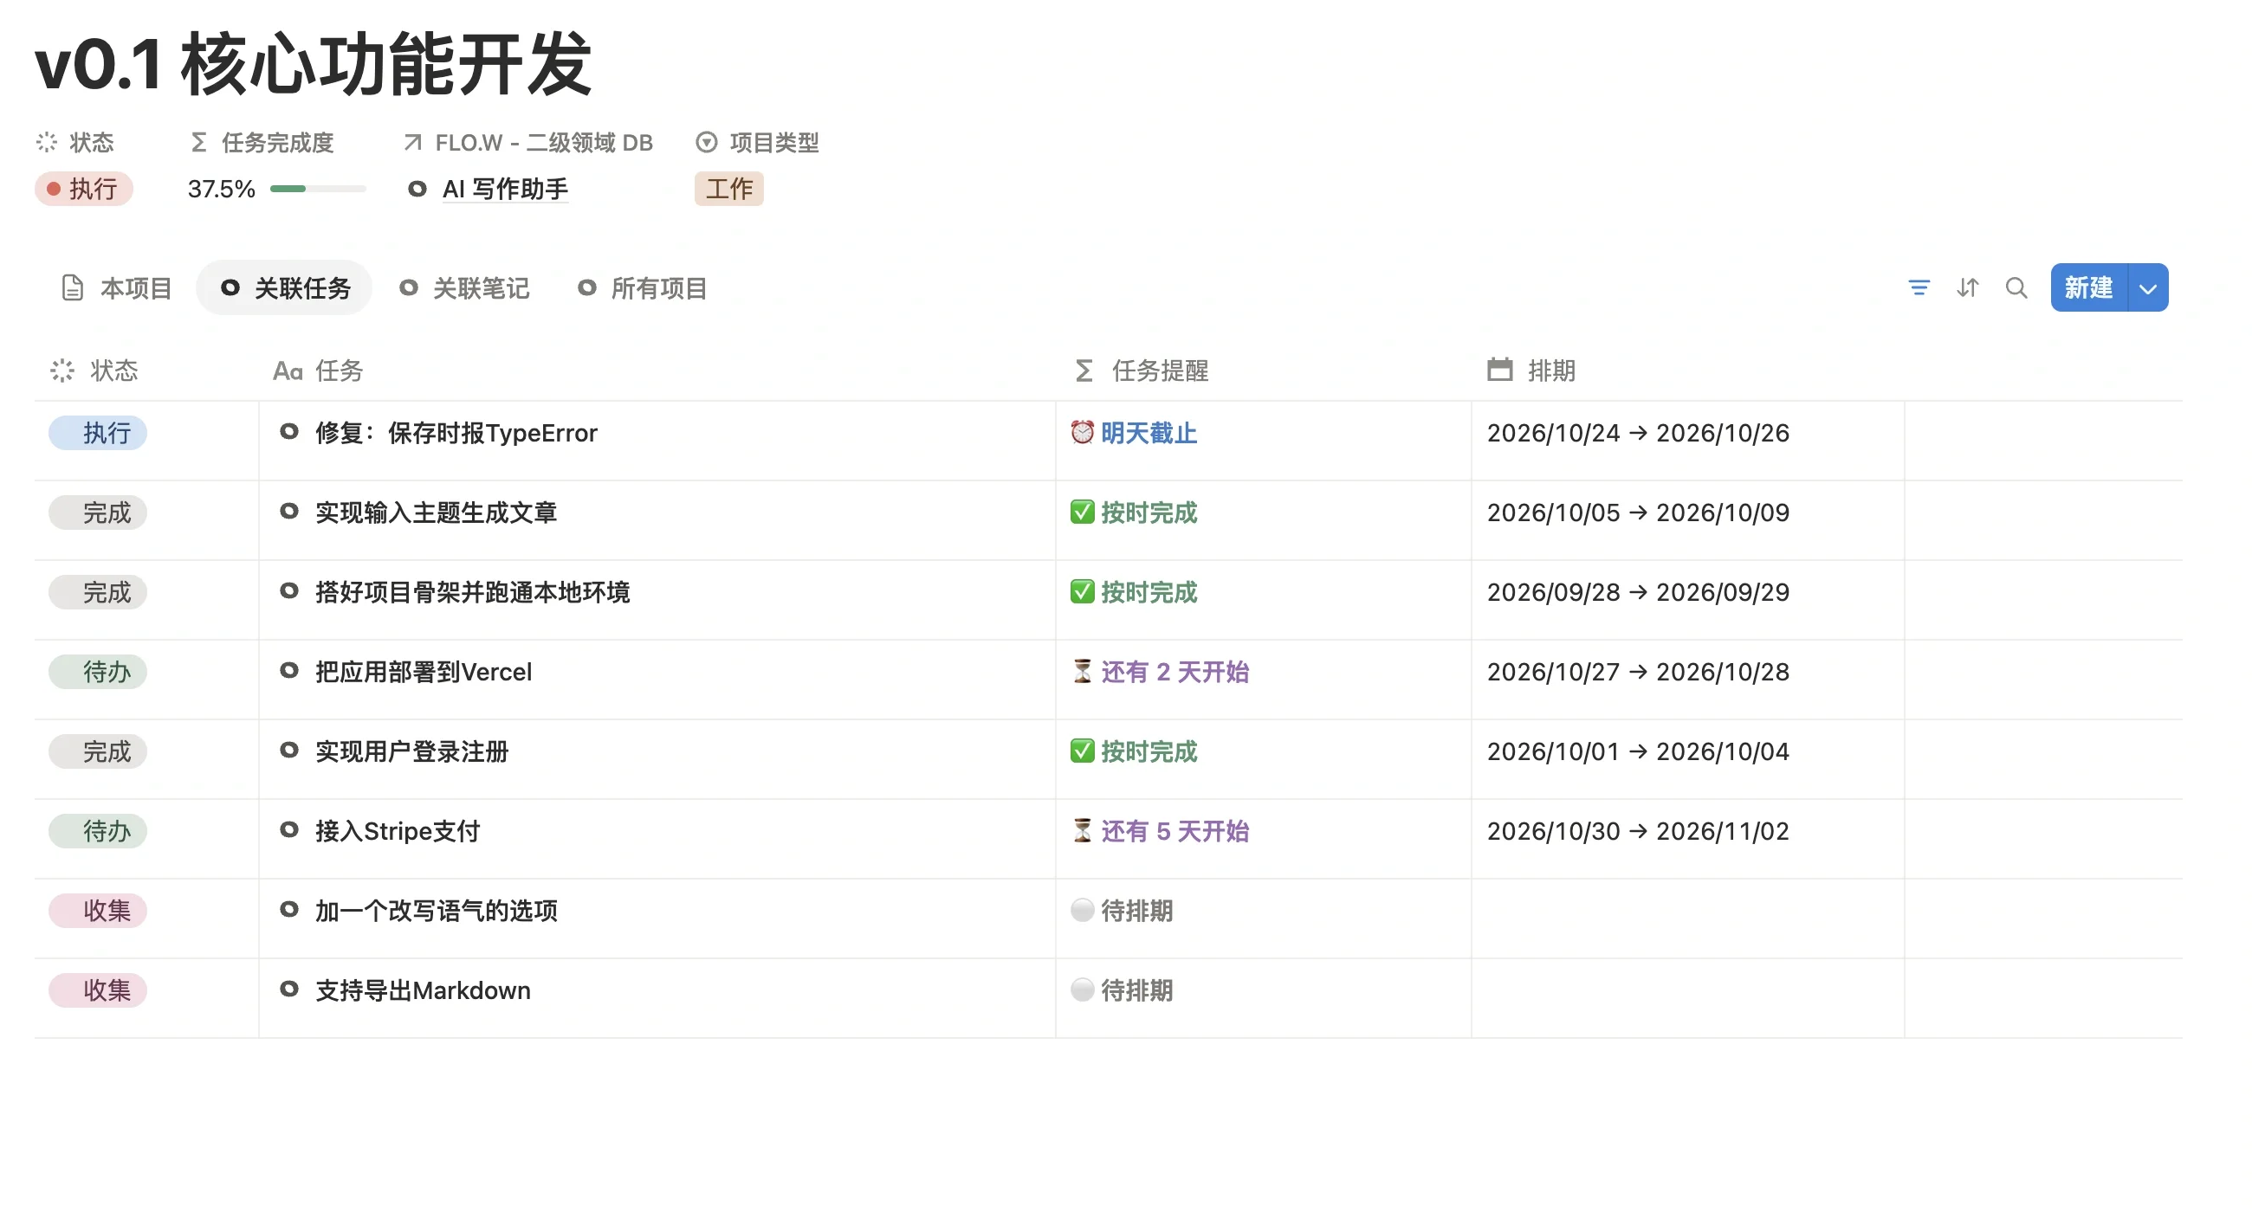Select 待排期 for 加一个改写语气的选项
This screenshot has width=2252, height=1212.
point(1123,911)
